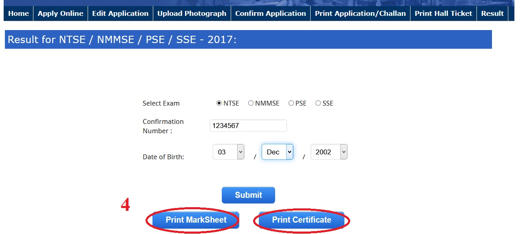525x234 pixels.
Task: Open the birth day dropdown
Action: (x=229, y=152)
